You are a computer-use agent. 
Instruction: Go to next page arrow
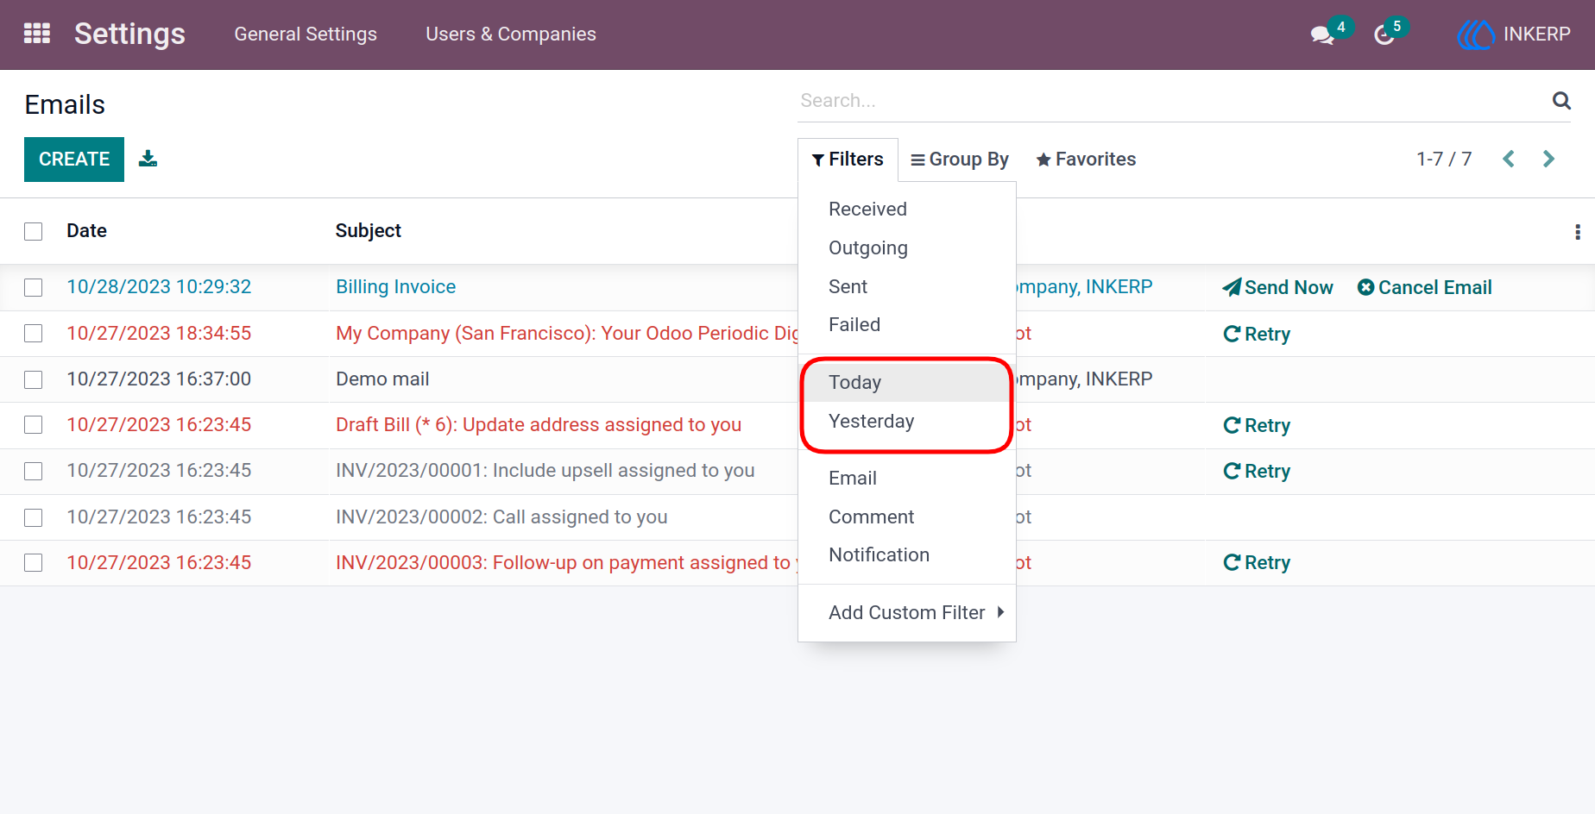click(x=1548, y=159)
